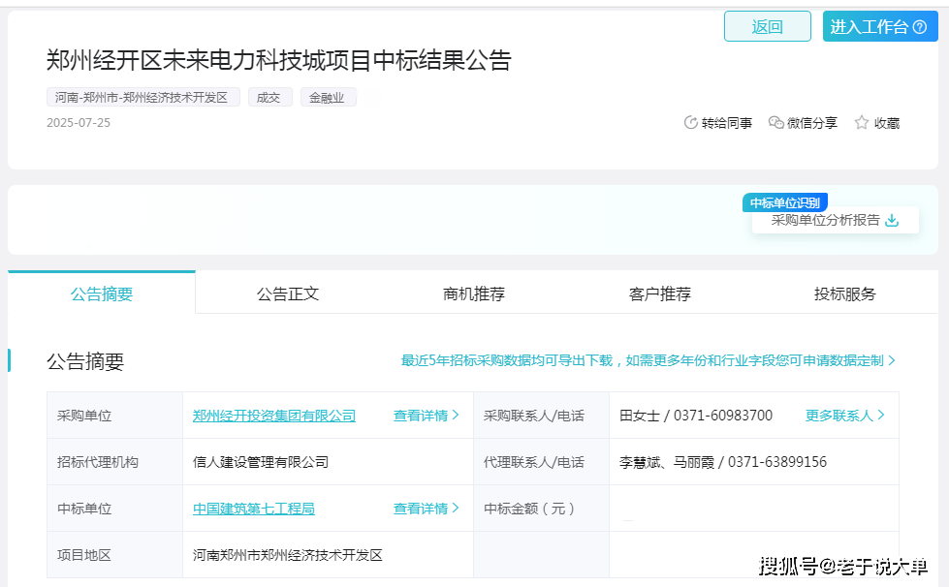Open 郑州经开投资集团有限公司 company link
The image size is (949, 587).
pyautogui.click(x=274, y=416)
